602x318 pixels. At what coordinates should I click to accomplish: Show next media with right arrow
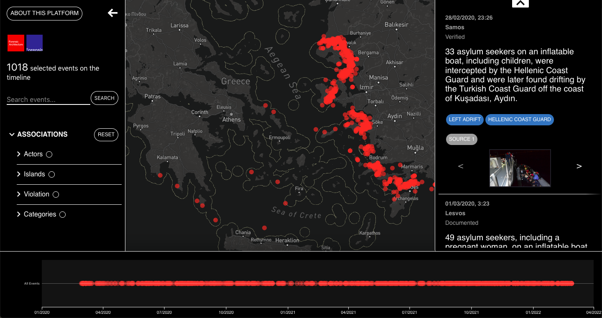pos(579,166)
